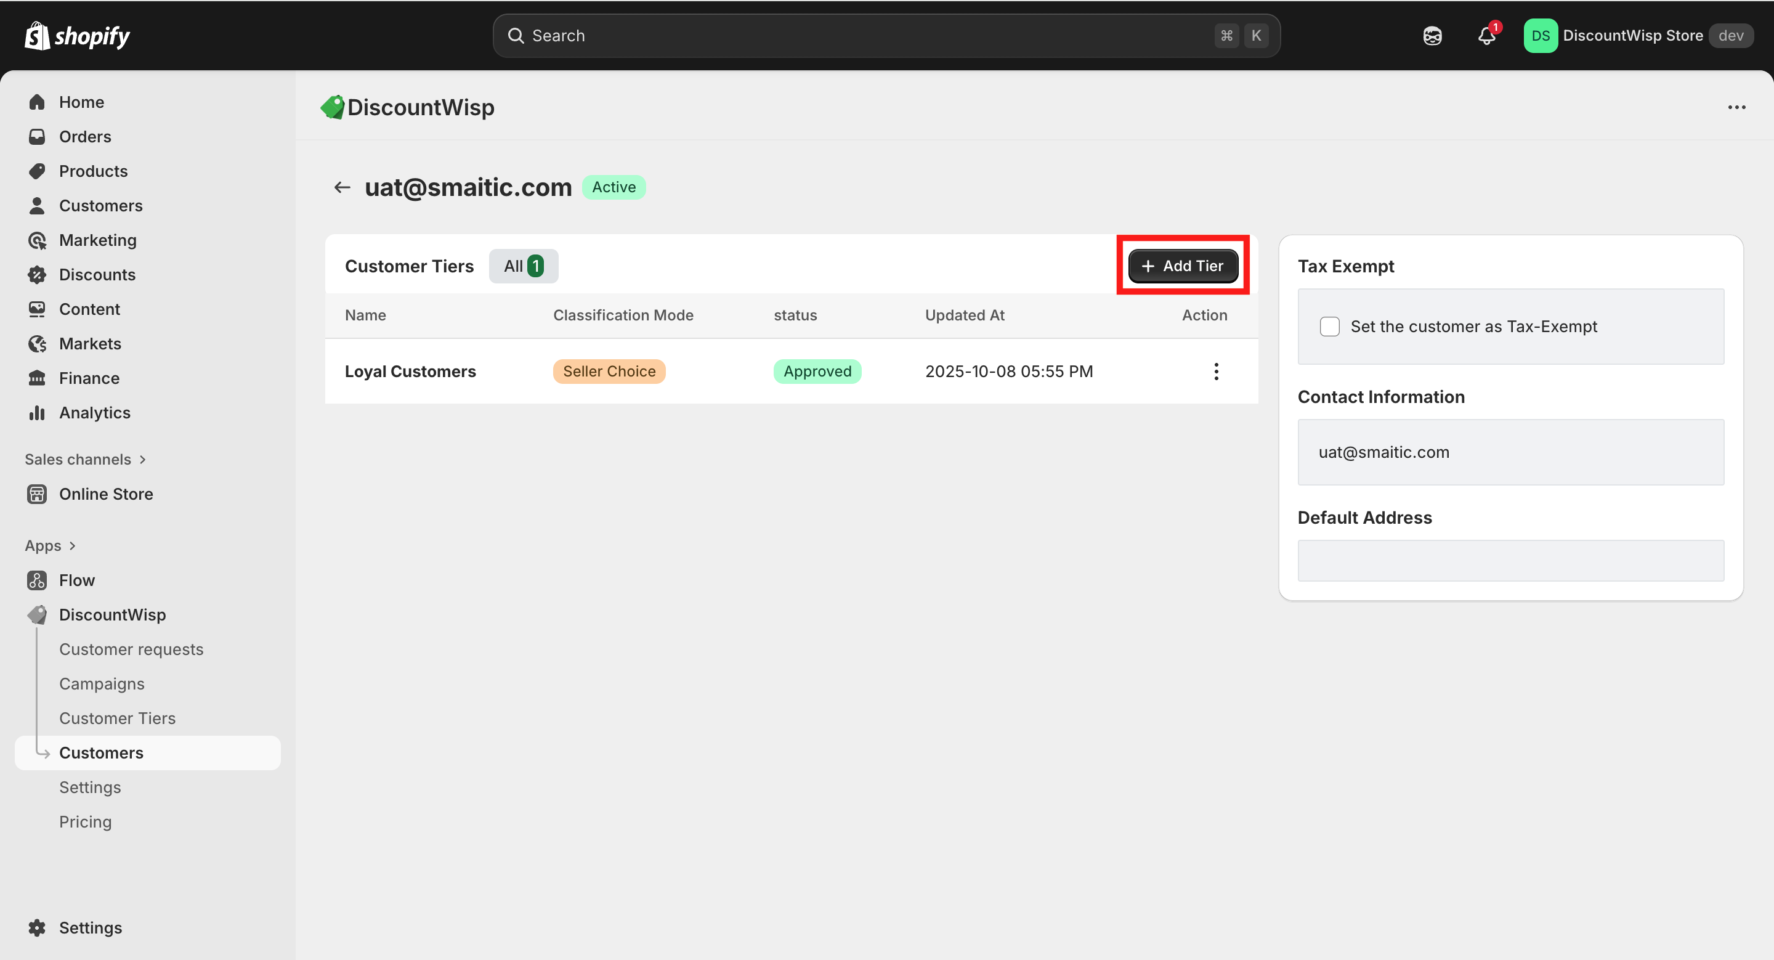1774x960 pixels.
Task: Enable Set the customer as Tax-Exempt
Action: click(x=1329, y=327)
